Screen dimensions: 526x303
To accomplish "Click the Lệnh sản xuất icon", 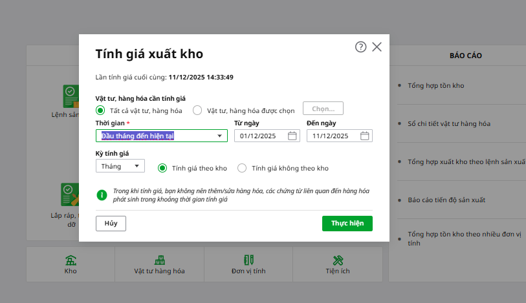I will [69, 96].
